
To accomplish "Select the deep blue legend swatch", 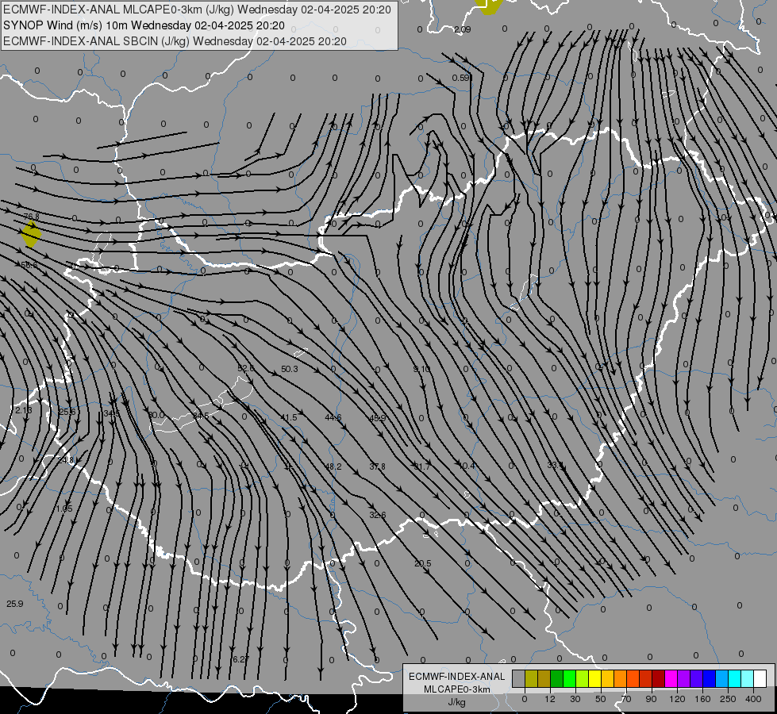I will (709, 678).
